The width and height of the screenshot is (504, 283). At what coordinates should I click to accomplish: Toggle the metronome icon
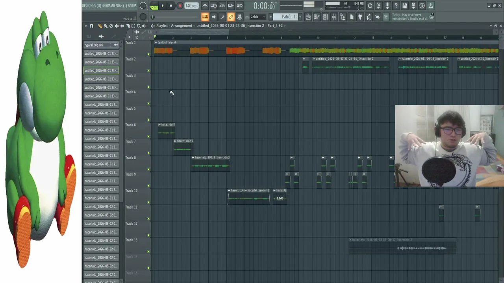coord(205,6)
